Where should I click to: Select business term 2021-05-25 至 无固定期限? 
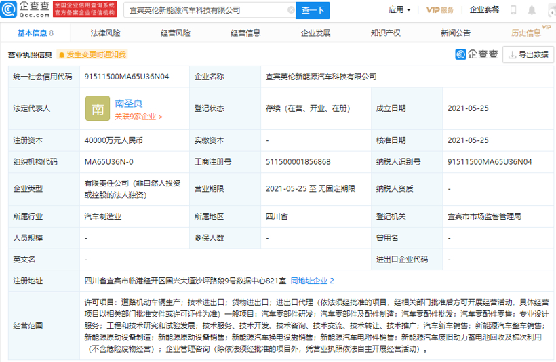[x=311, y=188]
